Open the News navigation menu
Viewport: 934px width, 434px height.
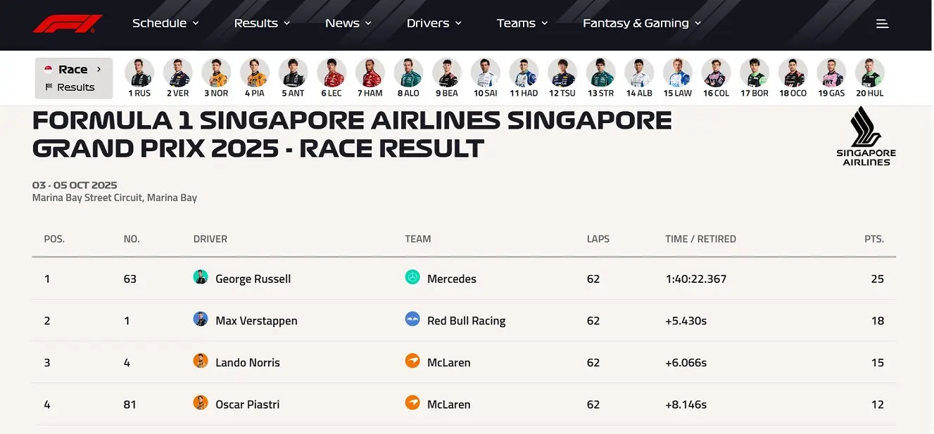pos(348,23)
